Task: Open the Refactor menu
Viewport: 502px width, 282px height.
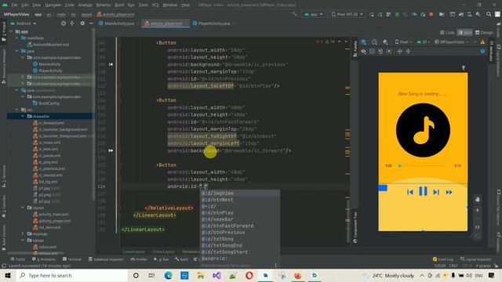Action: (x=104, y=5)
